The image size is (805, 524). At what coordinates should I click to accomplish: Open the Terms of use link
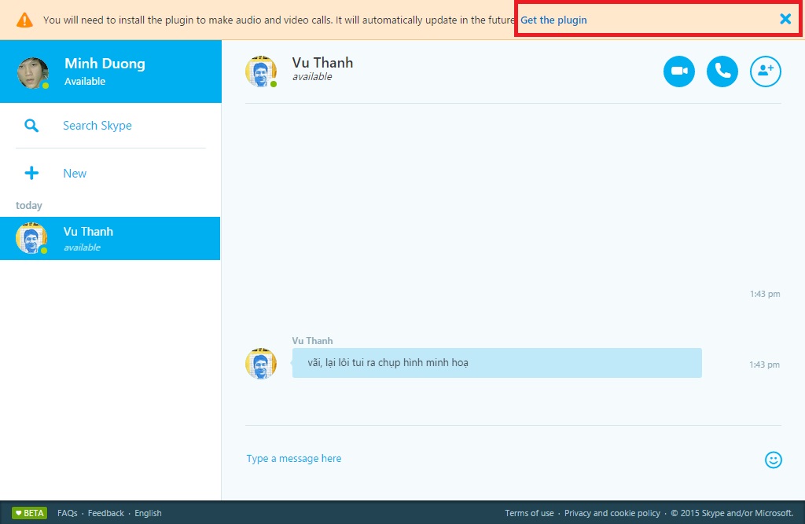529,513
